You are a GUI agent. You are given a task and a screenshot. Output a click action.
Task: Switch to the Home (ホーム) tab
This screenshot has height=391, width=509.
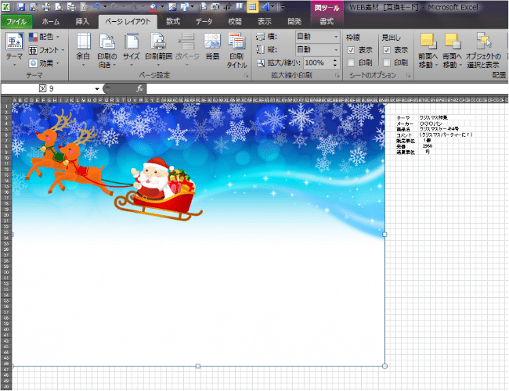click(x=51, y=22)
